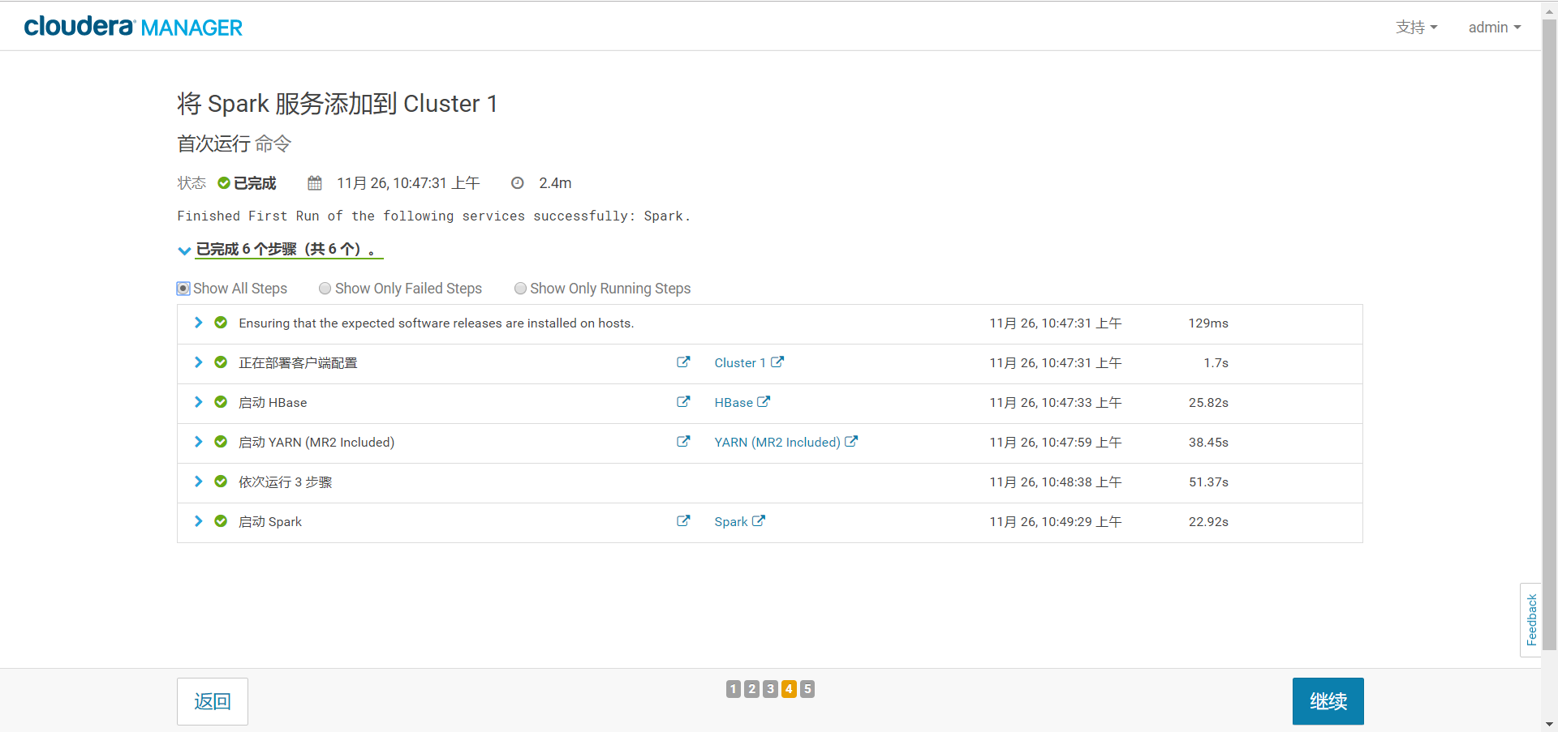Select Show All Steps radio button
This screenshot has height=732, width=1558.
tap(183, 289)
